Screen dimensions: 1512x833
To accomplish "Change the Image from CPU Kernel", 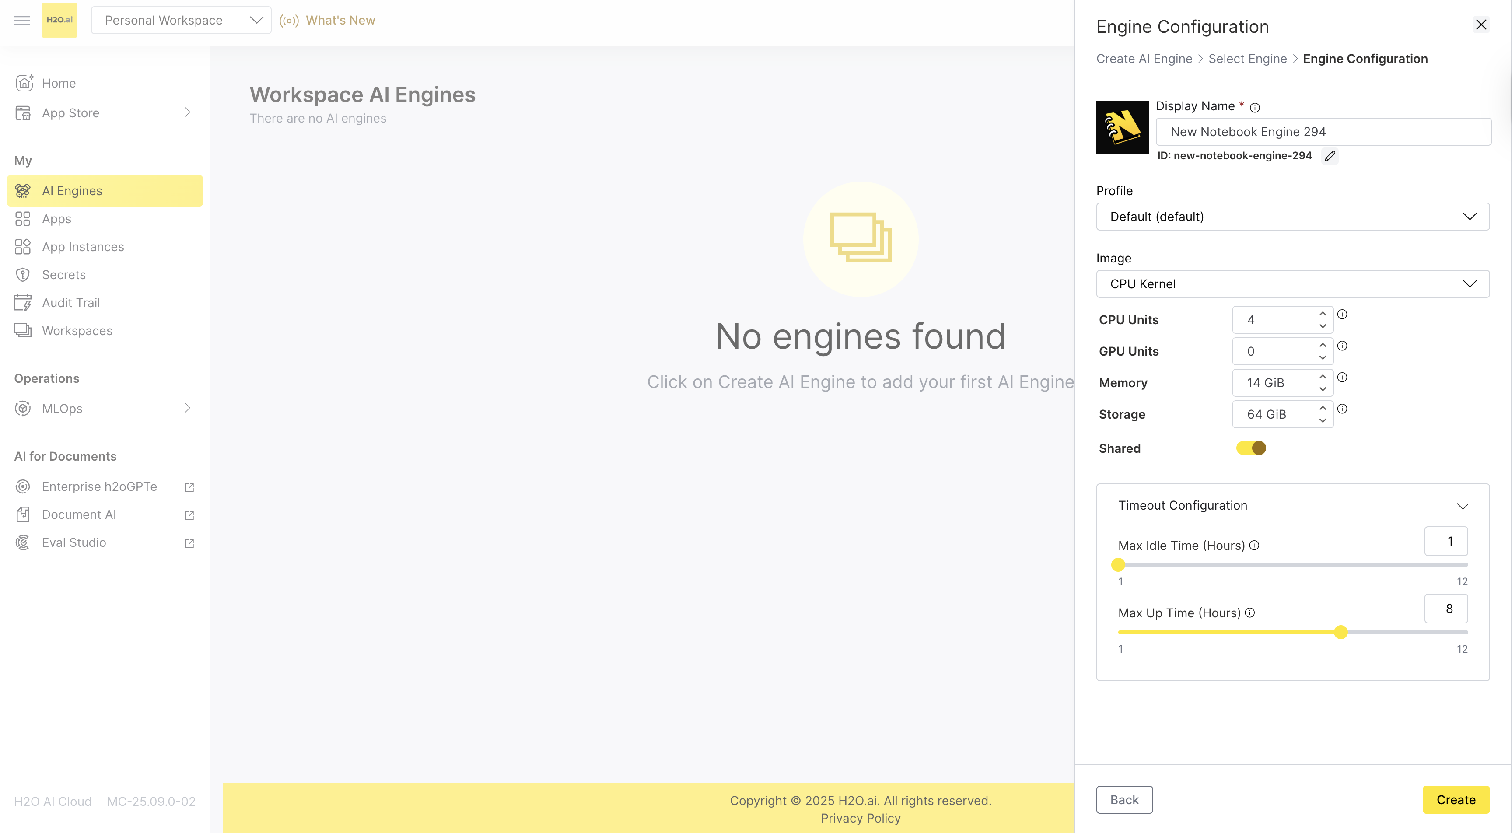I will coord(1292,283).
